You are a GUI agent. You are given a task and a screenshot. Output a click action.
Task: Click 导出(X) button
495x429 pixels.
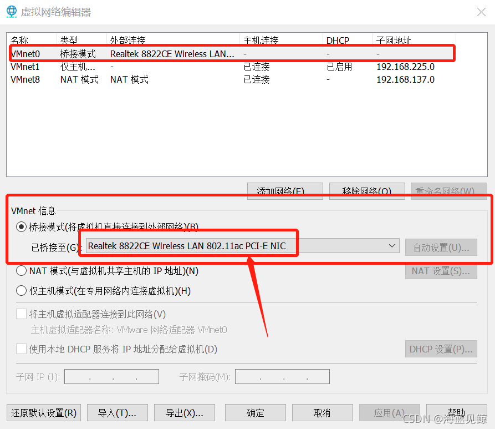[x=185, y=413]
